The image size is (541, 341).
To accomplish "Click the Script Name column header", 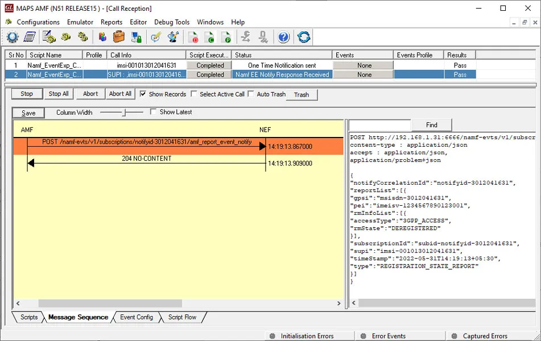I will click(54, 55).
